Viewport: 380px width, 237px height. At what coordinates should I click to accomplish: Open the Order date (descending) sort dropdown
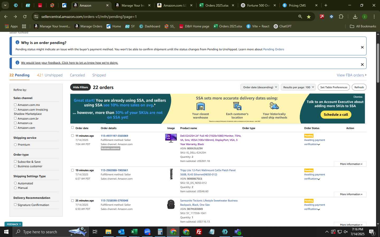point(260,87)
